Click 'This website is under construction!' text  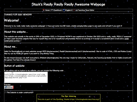20,92
